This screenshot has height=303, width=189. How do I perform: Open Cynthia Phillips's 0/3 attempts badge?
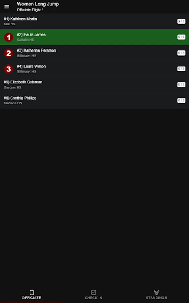tap(181, 100)
